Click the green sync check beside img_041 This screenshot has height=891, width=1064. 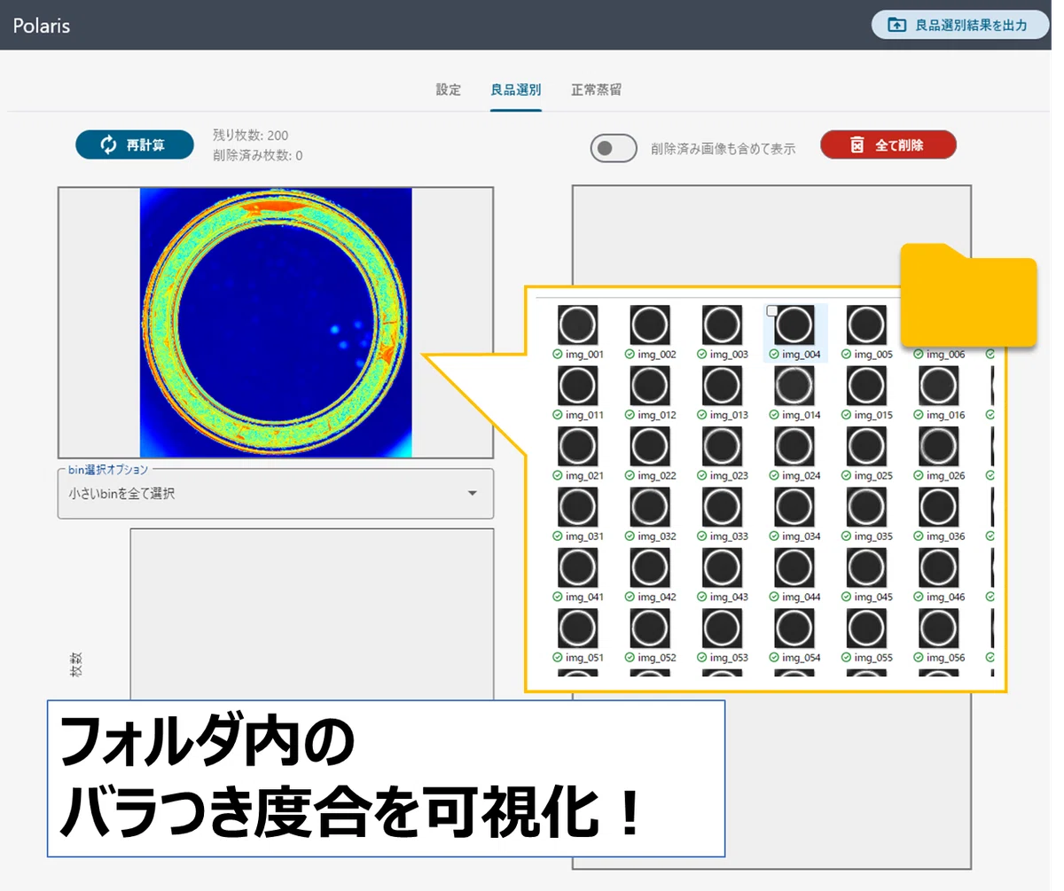click(557, 598)
